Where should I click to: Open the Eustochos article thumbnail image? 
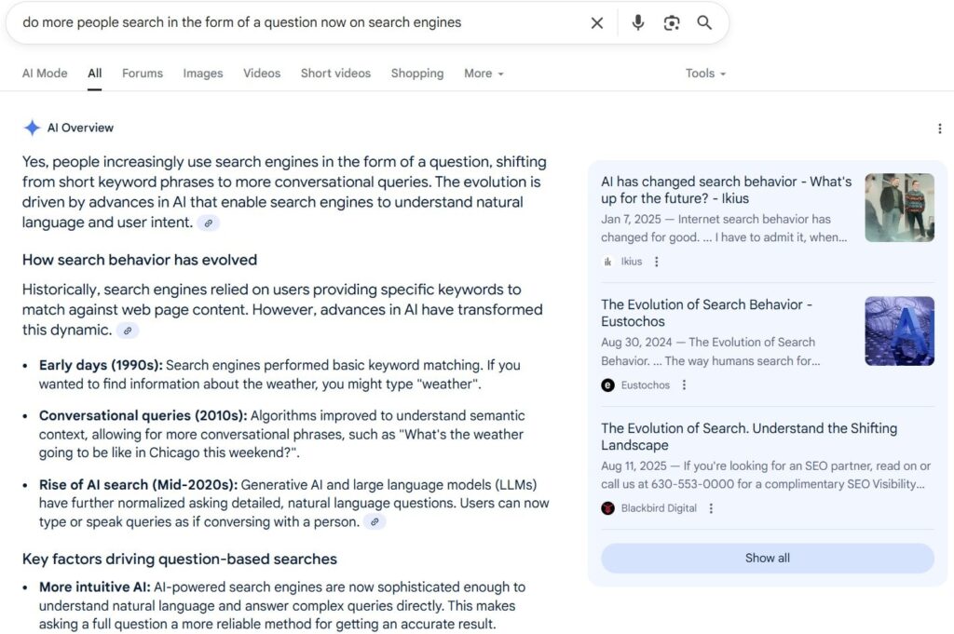tap(899, 330)
